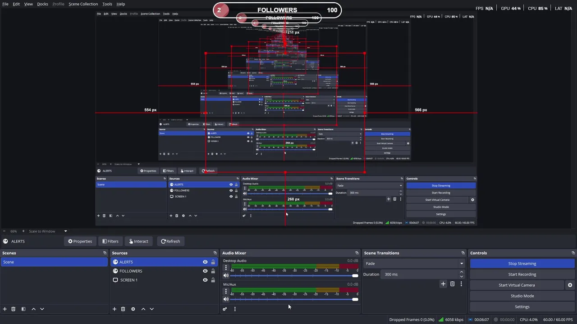
Task: Open Desktop Audio options menu
Action: 226,268
